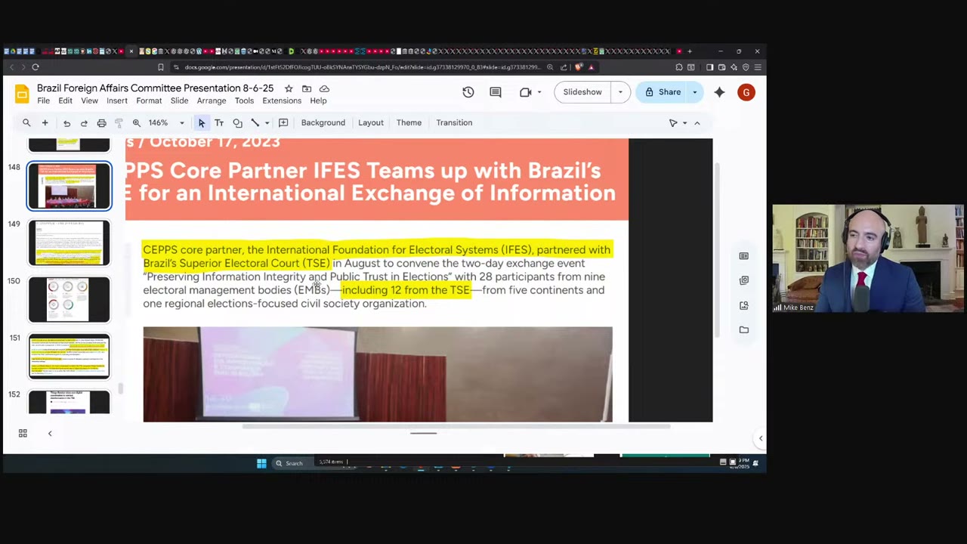Image resolution: width=967 pixels, height=544 pixels.
Task: Open Slideshow options dropdown arrow
Action: tap(620, 92)
